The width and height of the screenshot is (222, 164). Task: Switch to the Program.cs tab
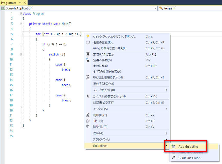9,3
